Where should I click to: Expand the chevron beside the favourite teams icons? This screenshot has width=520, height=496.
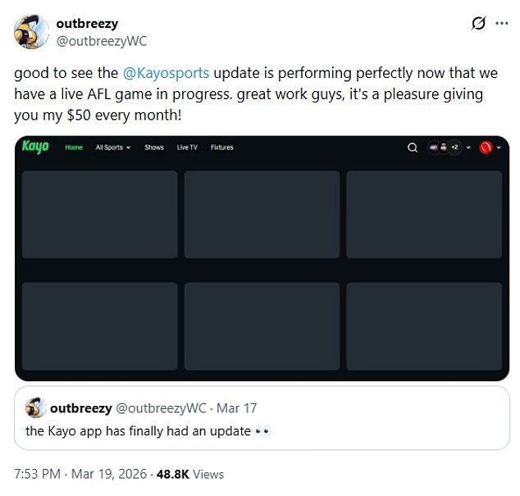pos(468,148)
